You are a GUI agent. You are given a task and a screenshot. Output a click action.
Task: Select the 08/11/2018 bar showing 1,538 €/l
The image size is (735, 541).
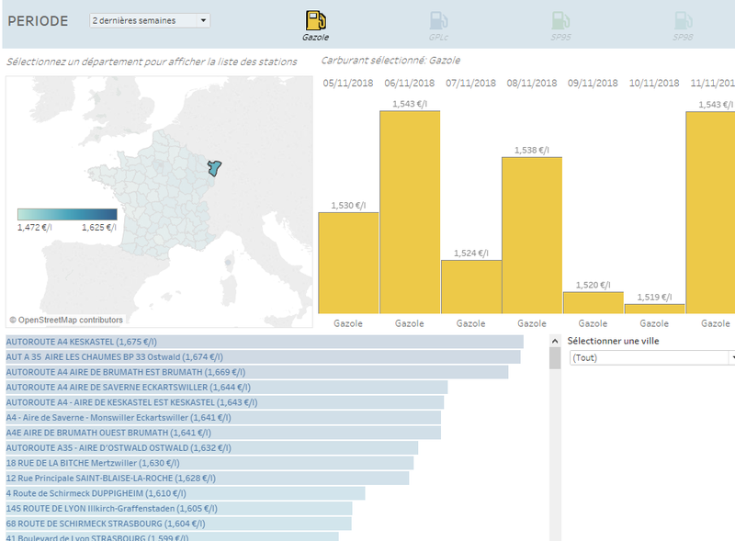coord(532,234)
